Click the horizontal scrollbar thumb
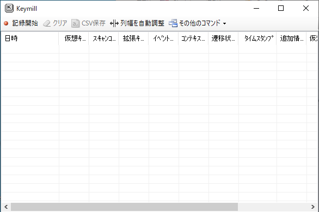Image resolution: width=319 pixels, height=212 pixels. tap(124, 207)
